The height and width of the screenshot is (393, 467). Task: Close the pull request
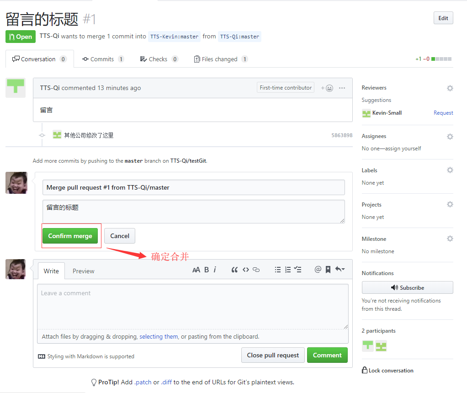[x=273, y=355]
